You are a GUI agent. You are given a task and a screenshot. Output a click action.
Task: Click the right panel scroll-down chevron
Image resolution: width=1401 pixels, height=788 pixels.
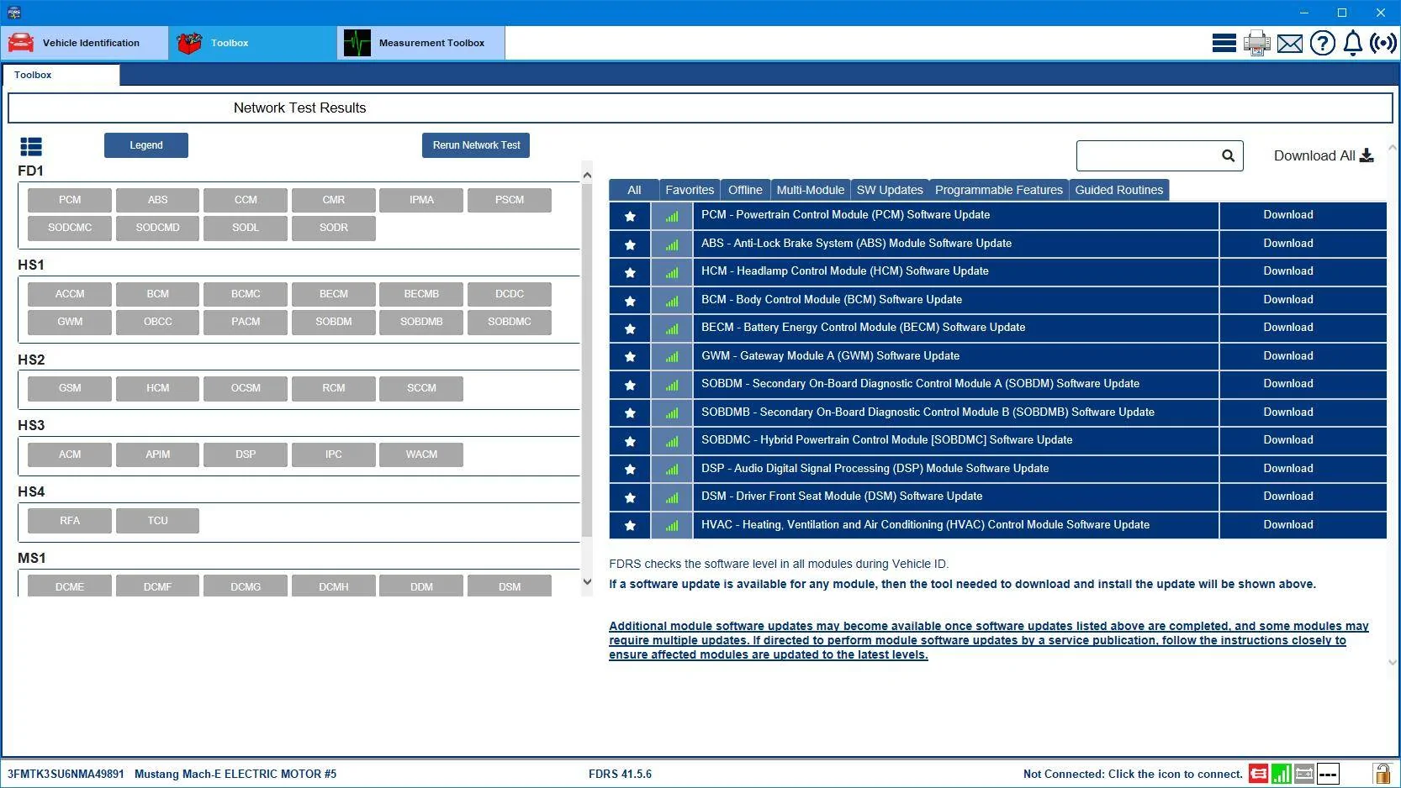point(1392,662)
